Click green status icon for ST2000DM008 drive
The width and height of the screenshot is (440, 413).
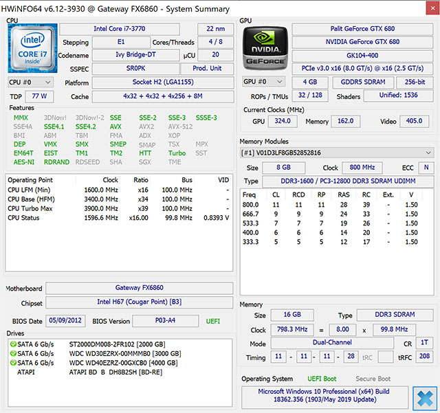(13, 344)
